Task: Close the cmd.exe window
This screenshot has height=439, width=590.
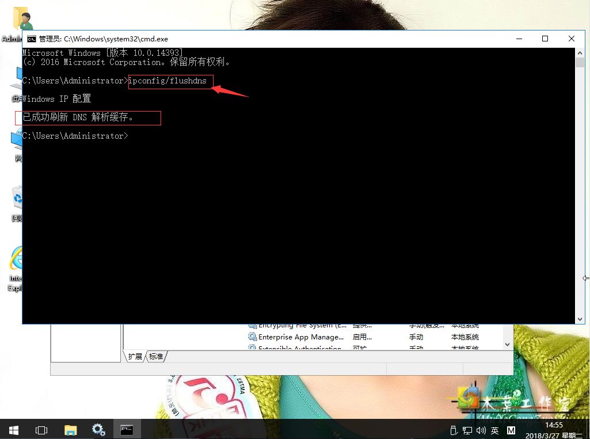Action: point(571,39)
